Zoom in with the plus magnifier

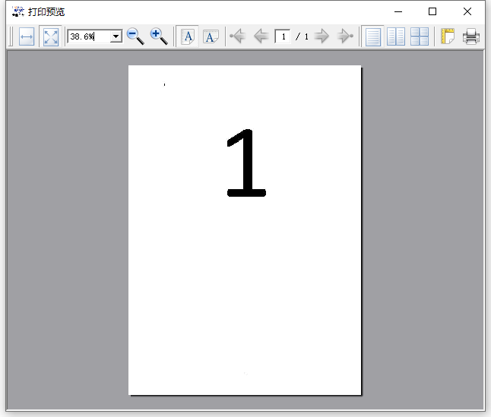159,36
